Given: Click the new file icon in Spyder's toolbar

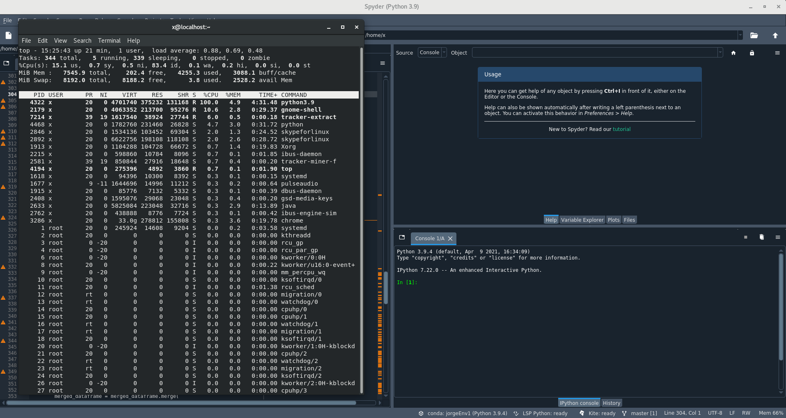Looking at the screenshot, I should point(8,35).
